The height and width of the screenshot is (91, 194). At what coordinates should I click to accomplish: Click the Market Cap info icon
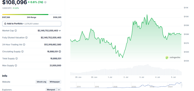tap(16, 31)
